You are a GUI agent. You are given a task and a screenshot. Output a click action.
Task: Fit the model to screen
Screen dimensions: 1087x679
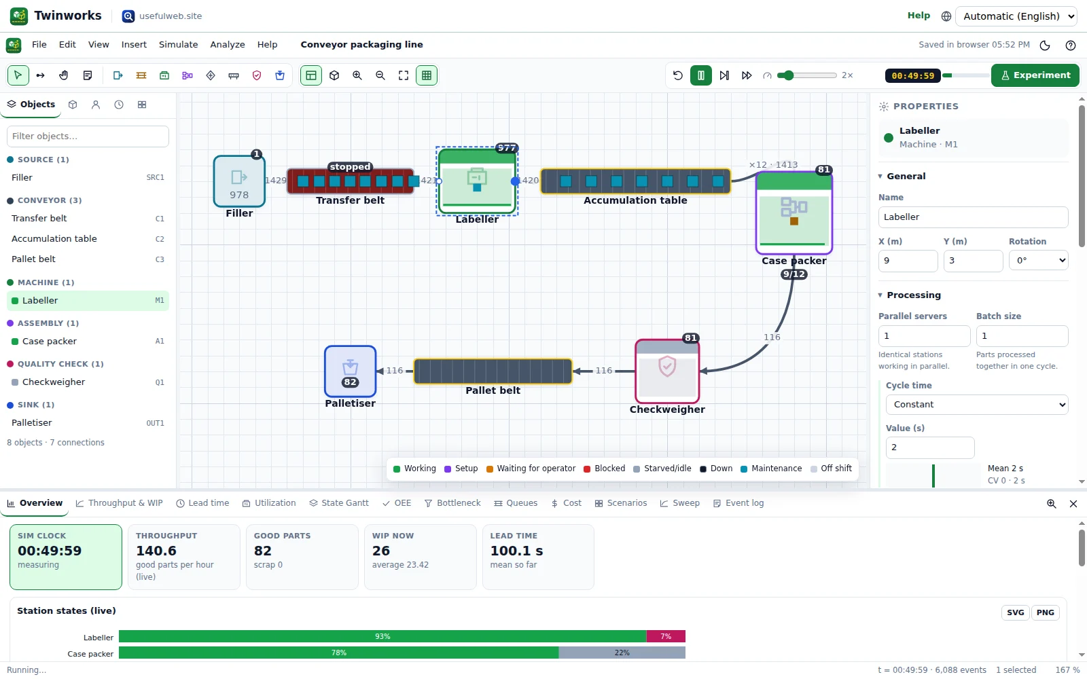coord(404,75)
